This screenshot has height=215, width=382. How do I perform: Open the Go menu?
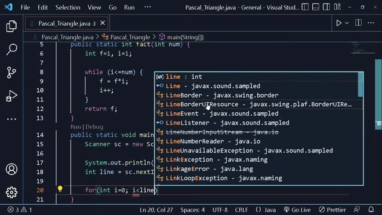click(113, 7)
